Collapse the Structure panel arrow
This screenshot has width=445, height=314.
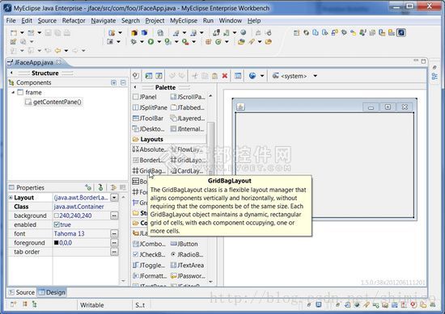(11, 73)
